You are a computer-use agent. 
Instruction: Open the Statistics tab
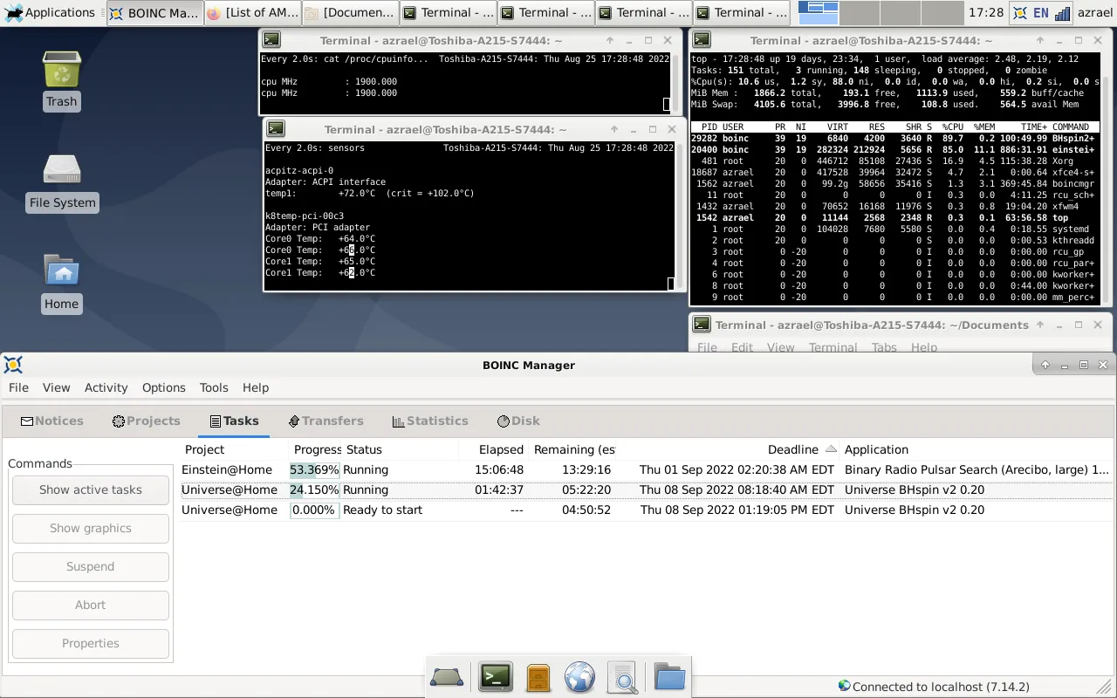[x=430, y=421]
